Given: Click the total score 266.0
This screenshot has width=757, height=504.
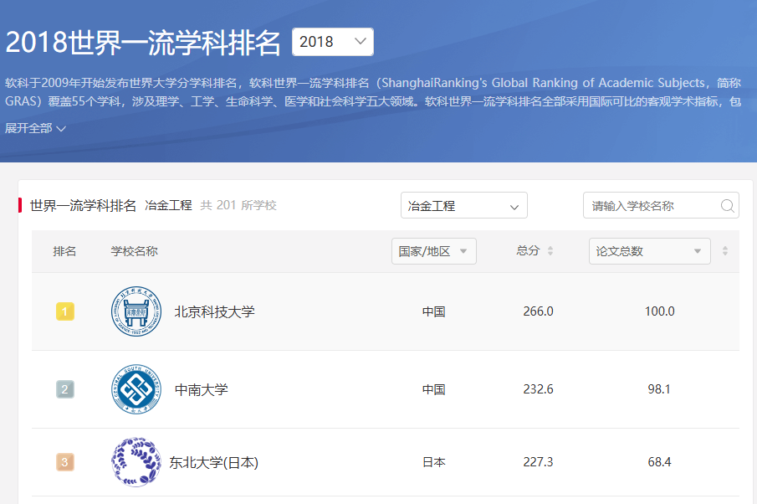Looking at the screenshot, I should tap(539, 311).
